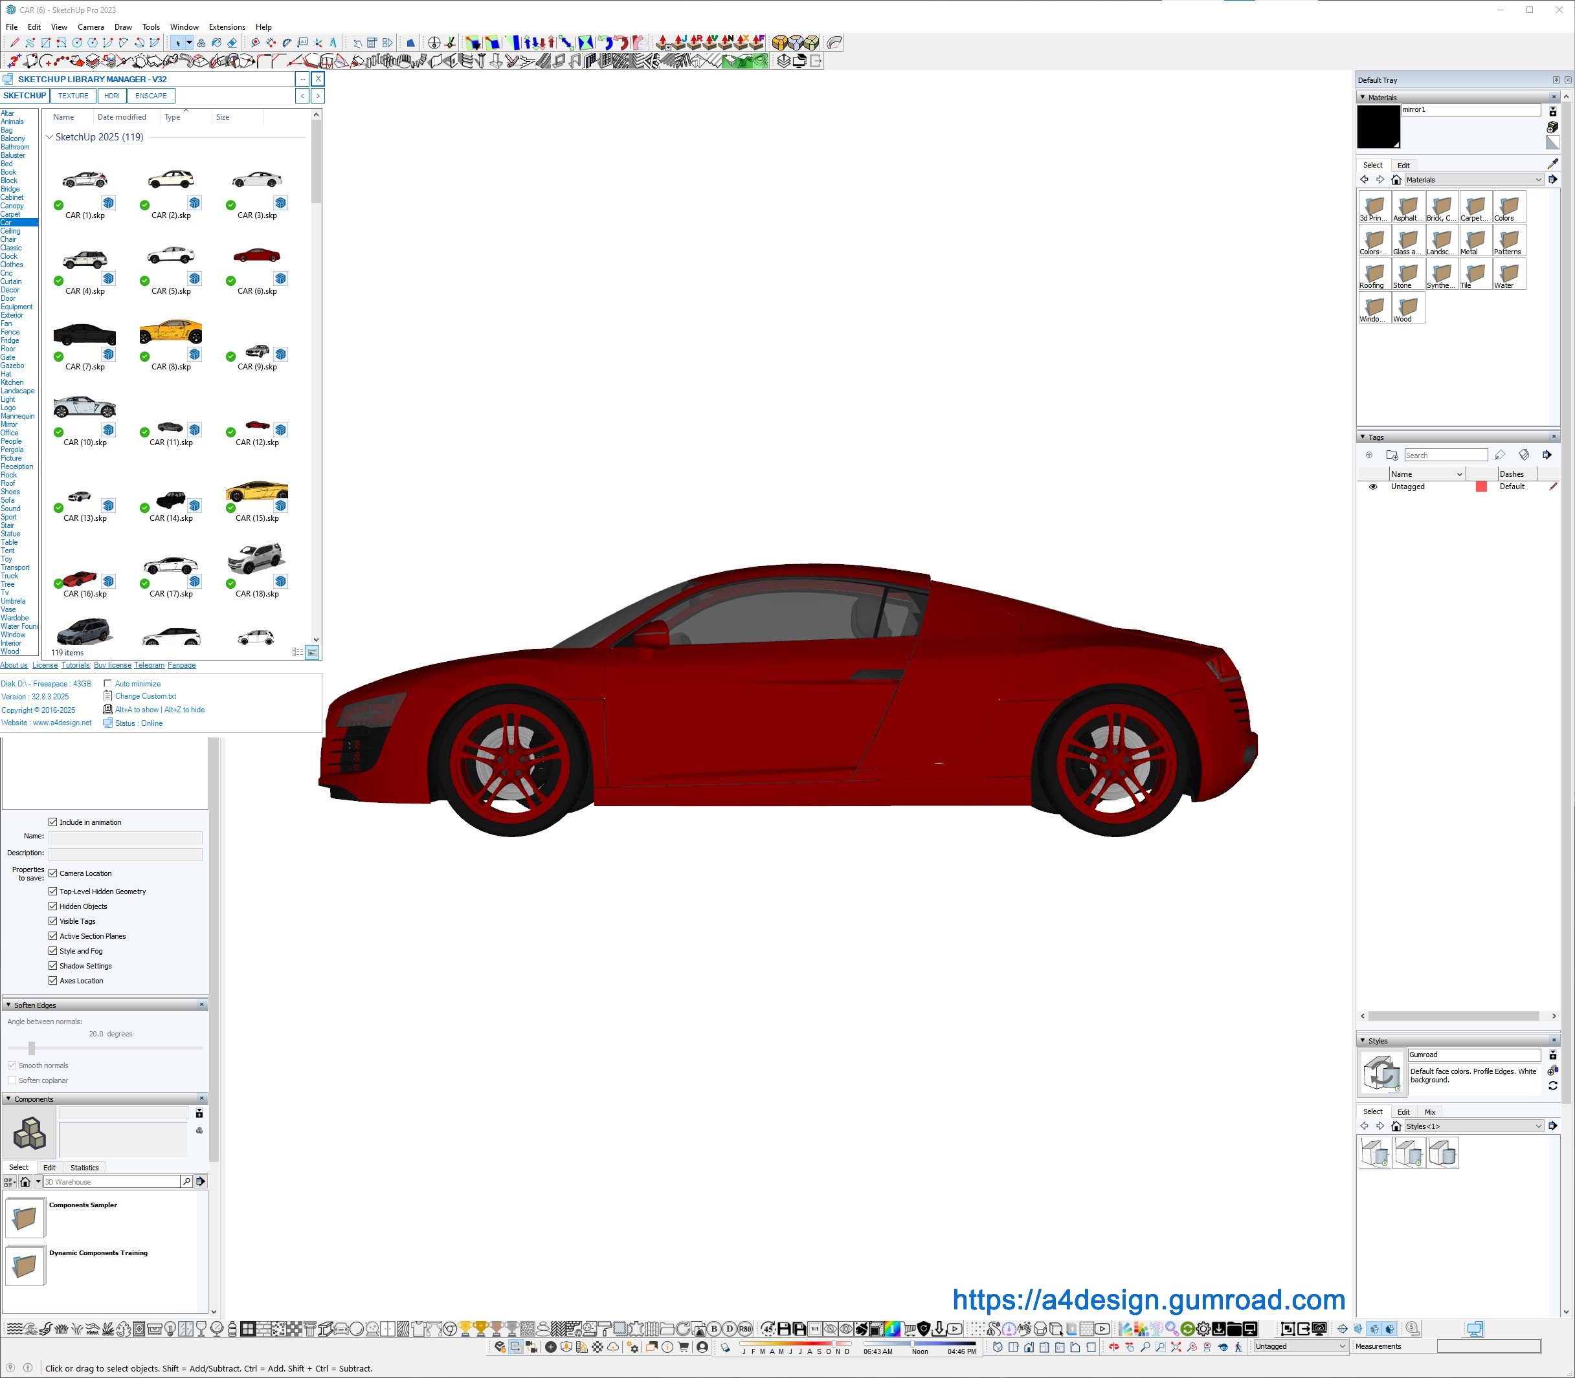Screen dimensions: 1575x1378
Task: Activate the Protractor tool
Action: [287, 43]
